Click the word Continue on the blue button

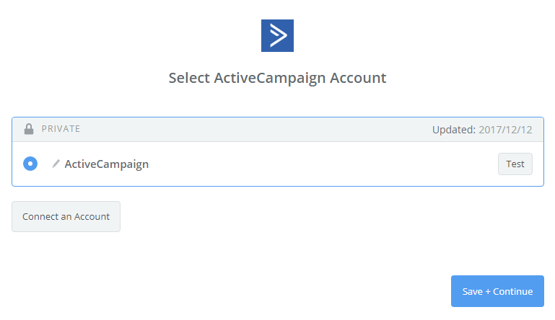pos(512,291)
